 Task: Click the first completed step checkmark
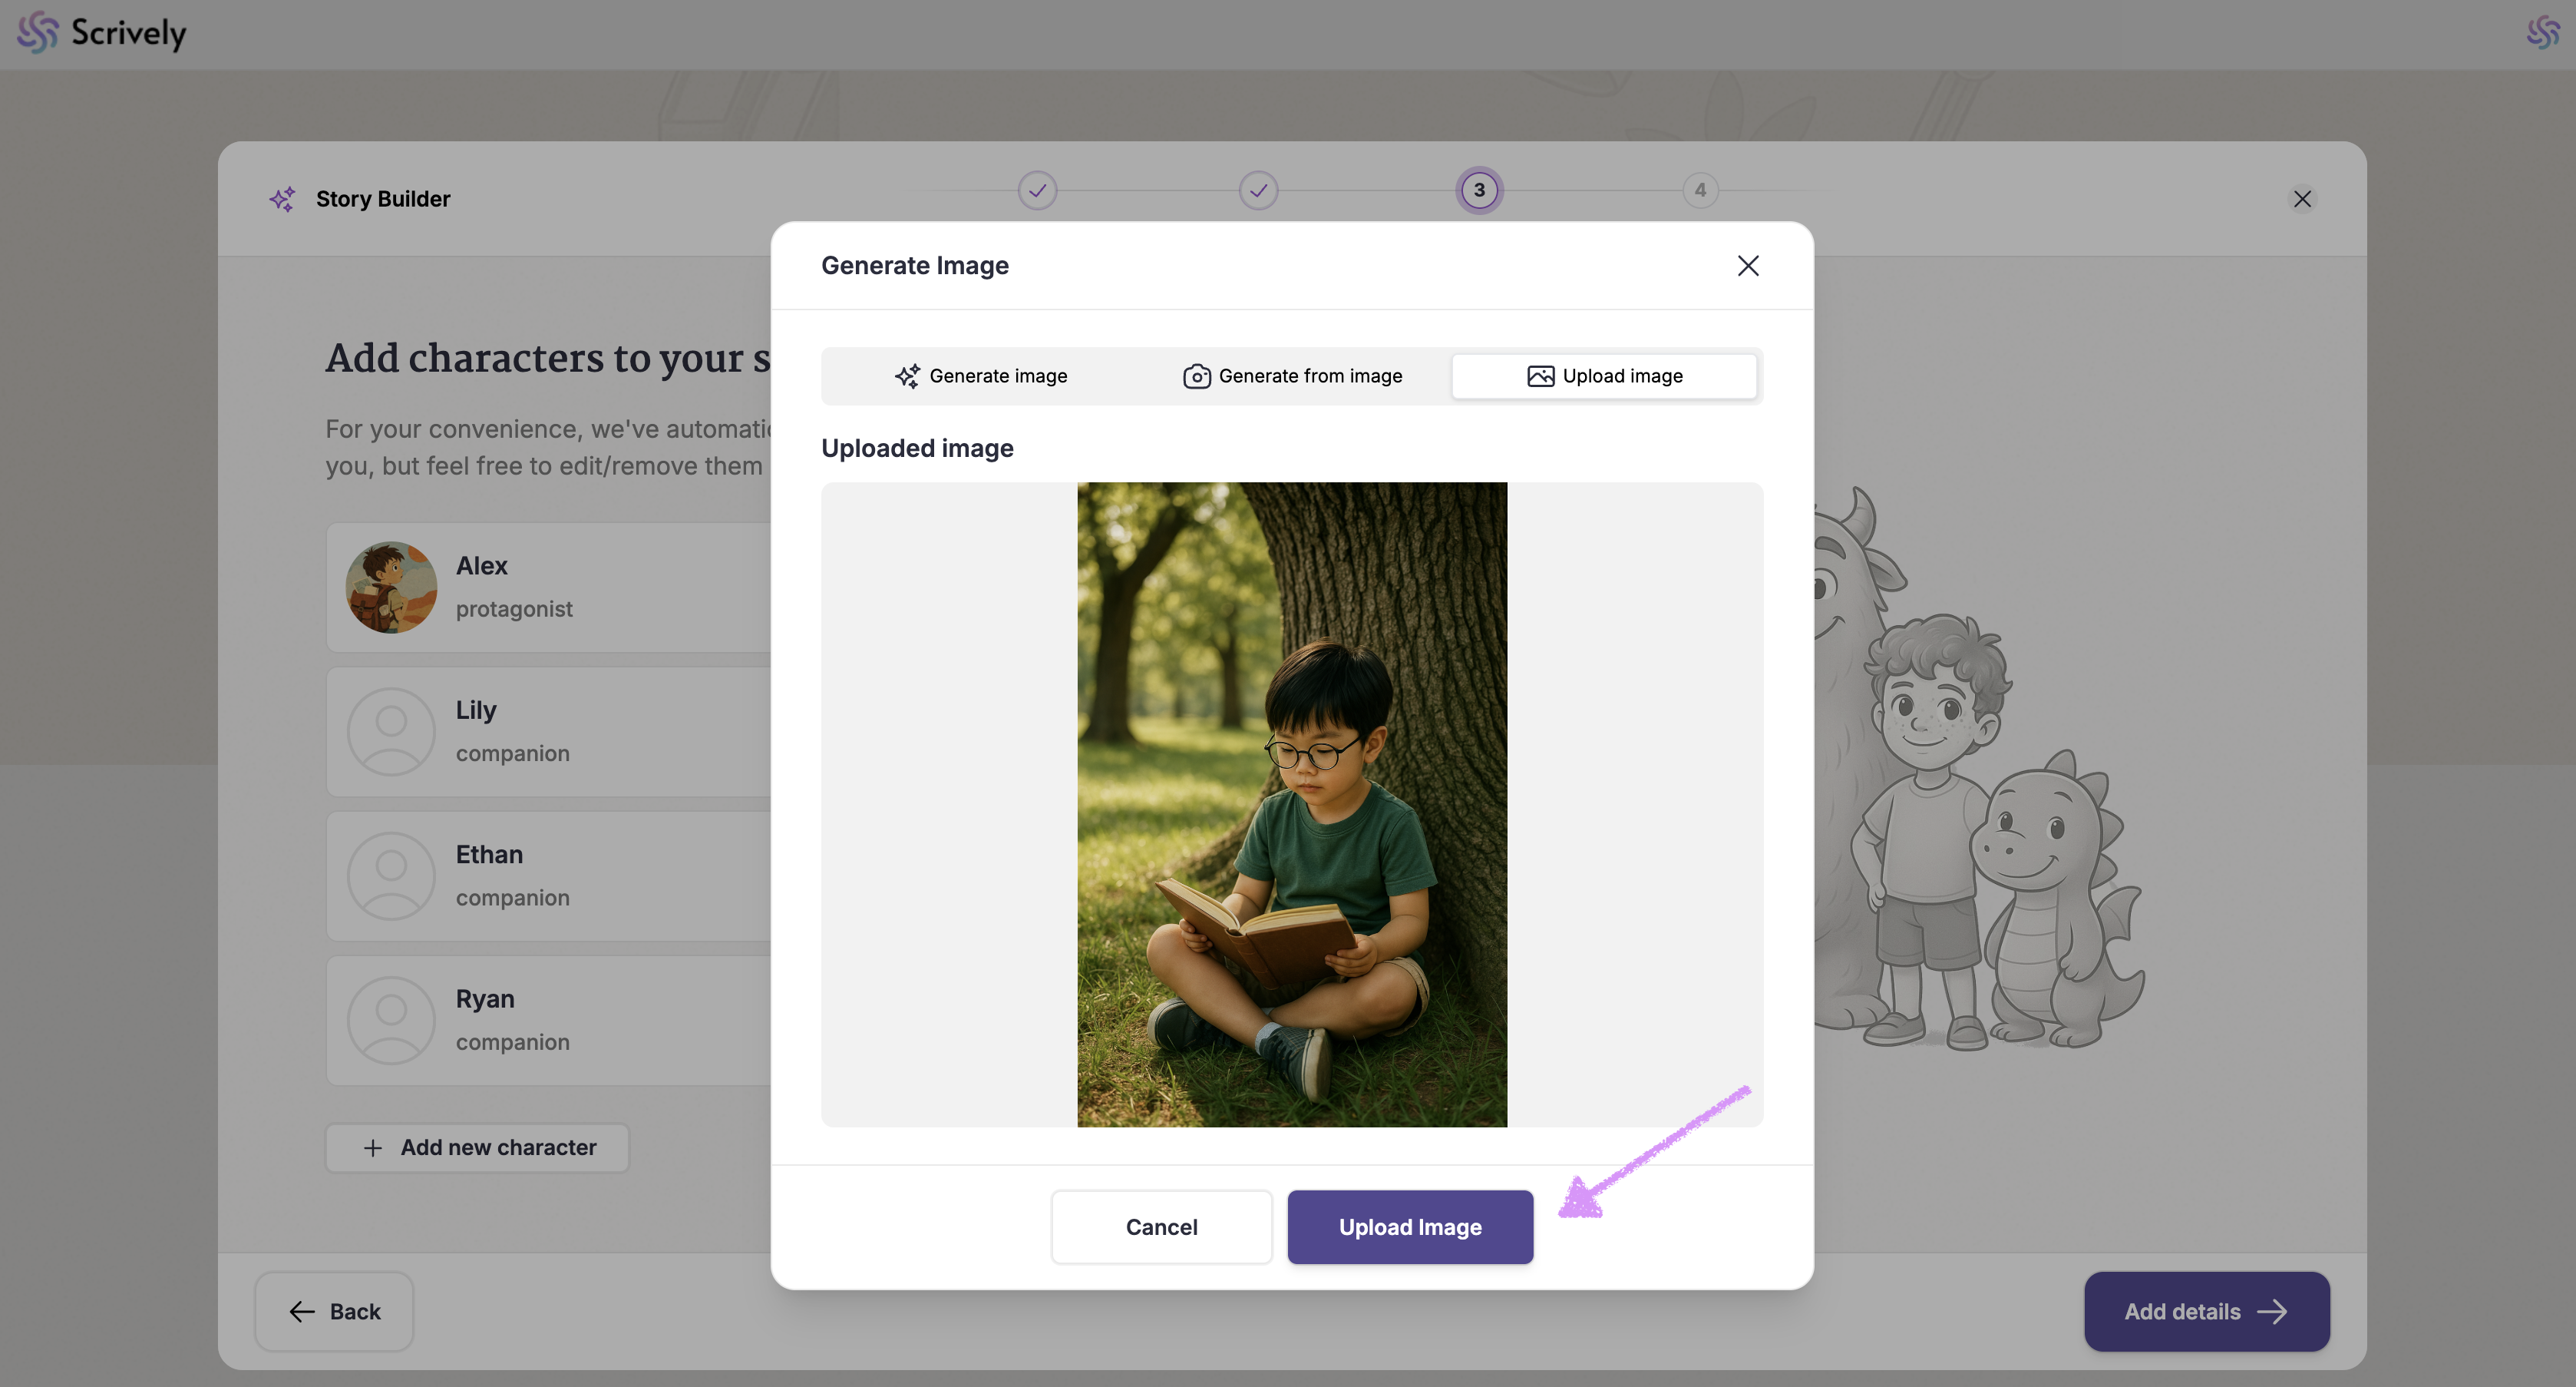pyautogui.click(x=1037, y=190)
